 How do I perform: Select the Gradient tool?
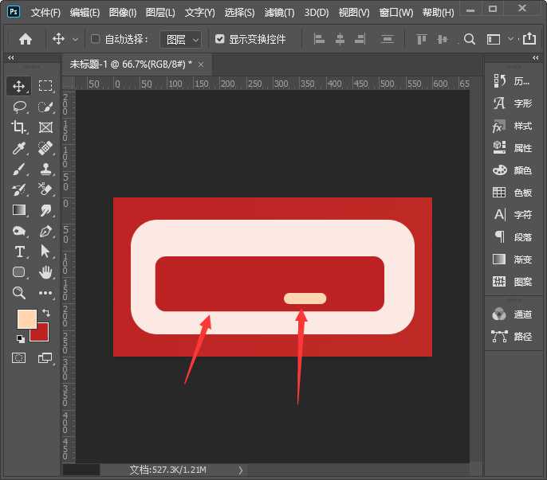(19, 210)
